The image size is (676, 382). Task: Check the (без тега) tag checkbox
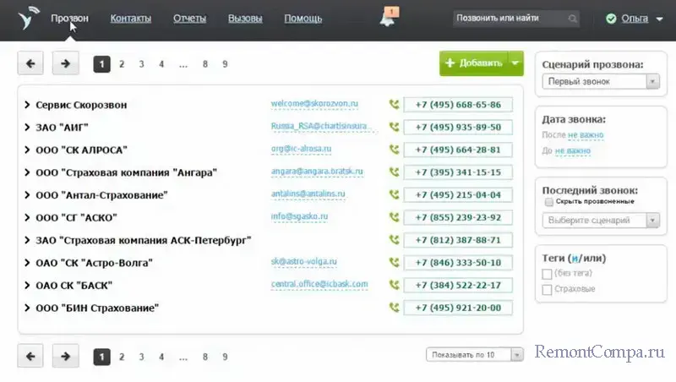pyautogui.click(x=548, y=274)
